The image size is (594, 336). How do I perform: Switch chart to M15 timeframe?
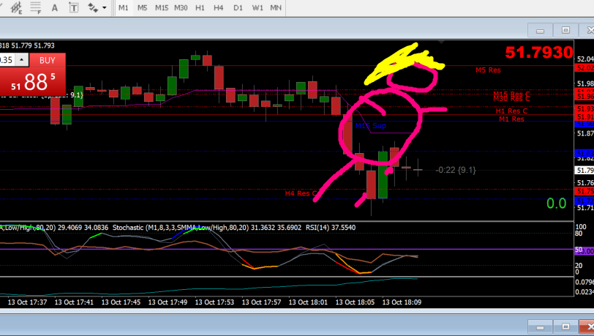[162, 7]
